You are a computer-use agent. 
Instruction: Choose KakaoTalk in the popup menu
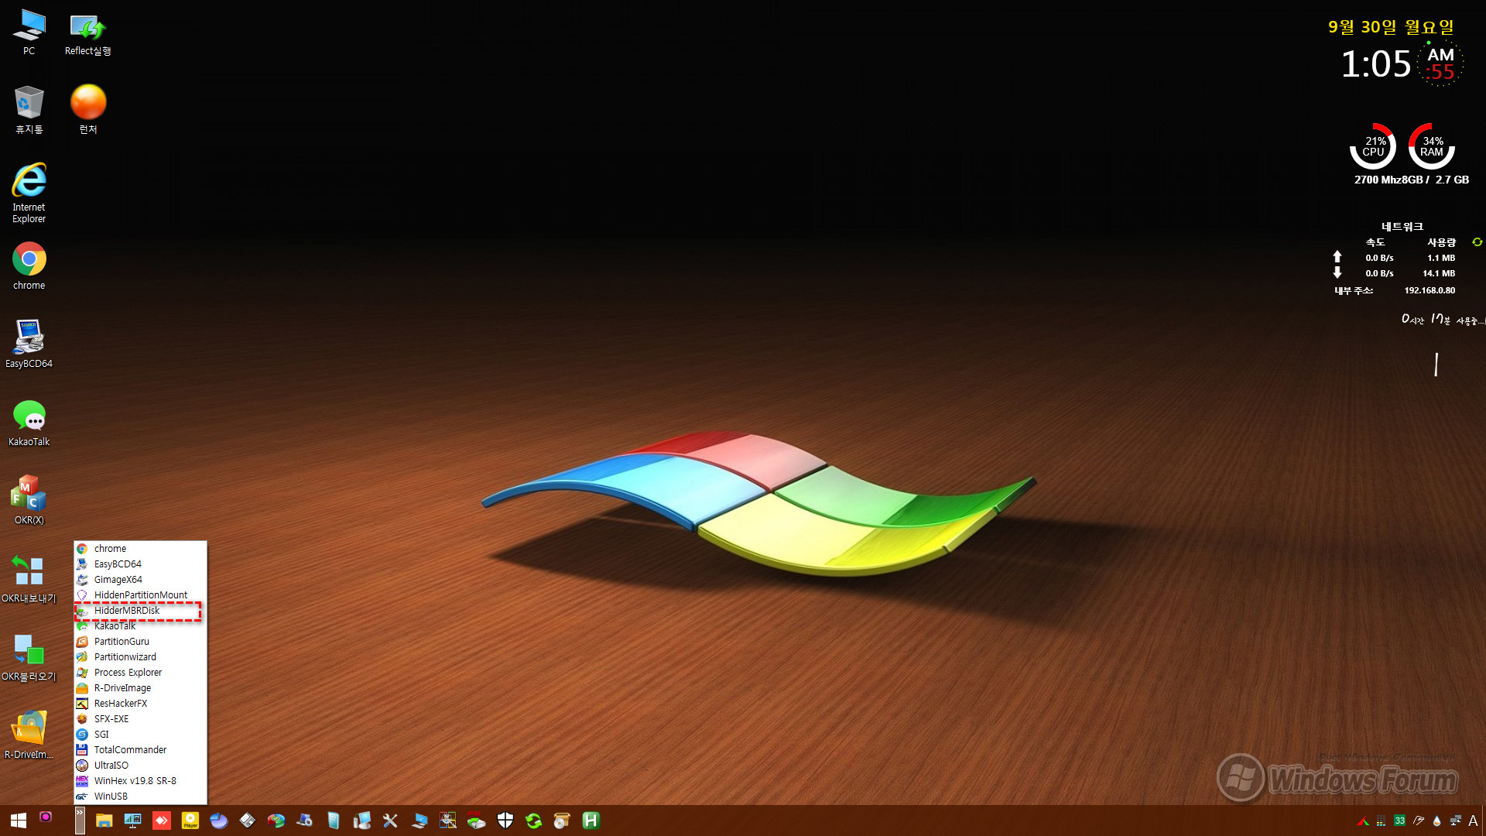(x=140, y=626)
